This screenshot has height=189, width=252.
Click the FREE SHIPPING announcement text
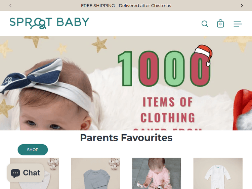tap(126, 6)
